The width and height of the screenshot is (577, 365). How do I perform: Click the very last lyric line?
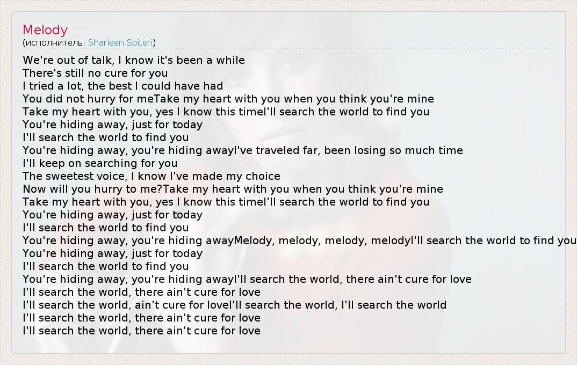point(141,331)
